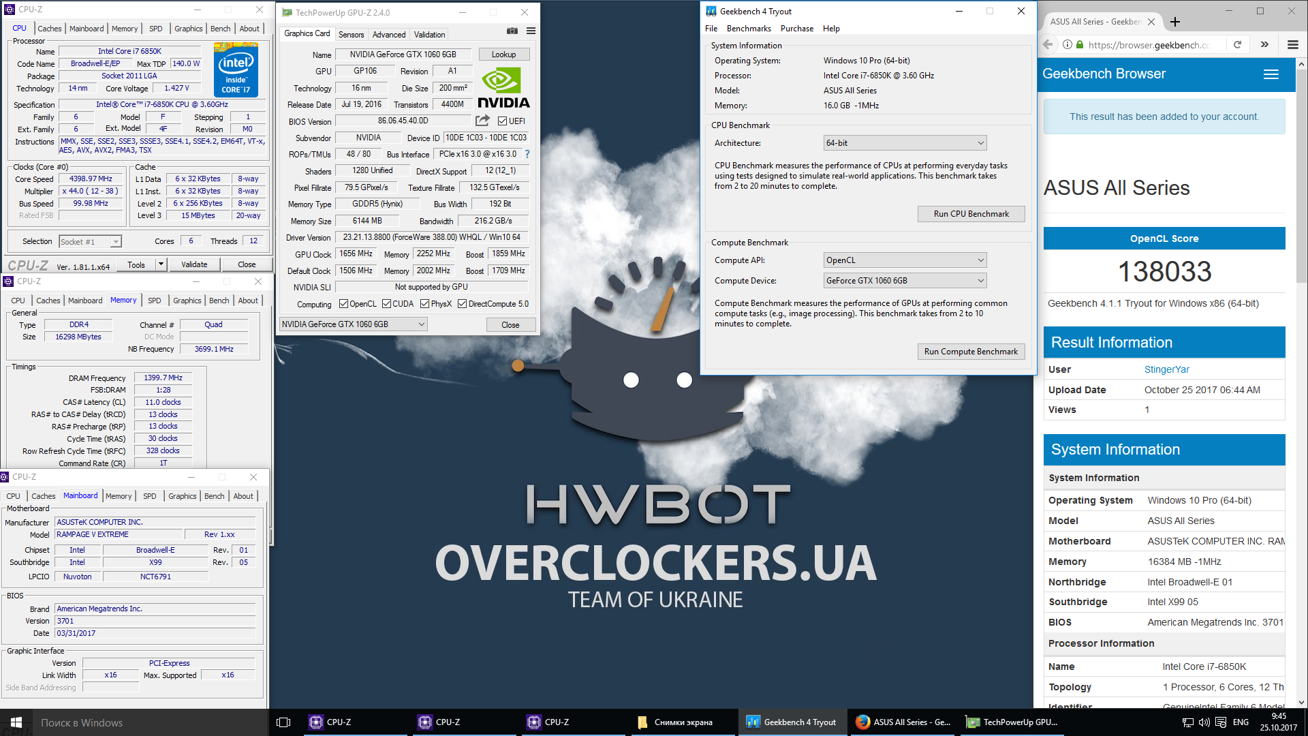Click the browser overflow chevrons icon
1308x736 pixels.
(x=1264, y=44)
